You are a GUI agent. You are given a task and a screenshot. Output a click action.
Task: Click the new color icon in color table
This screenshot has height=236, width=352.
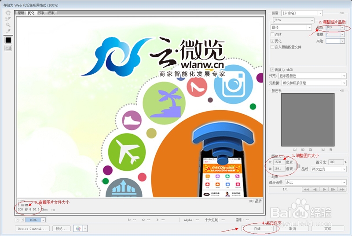[323, 150]
